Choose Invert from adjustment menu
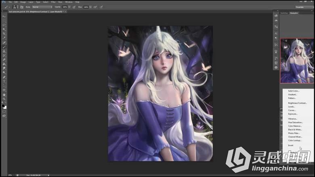 pos(291,145)
